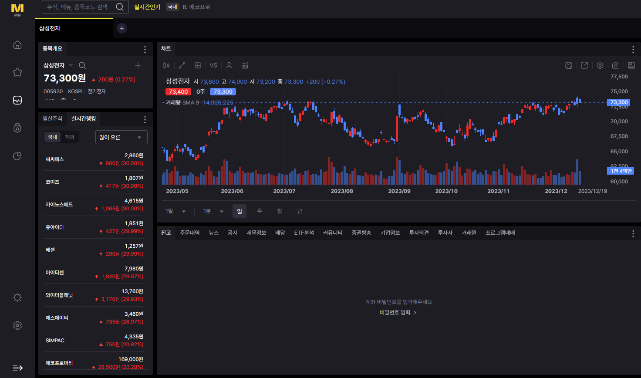Open ranking panel three-dot menu
Image resolution: width=641 pixels, height=378 pixels.
145,119
